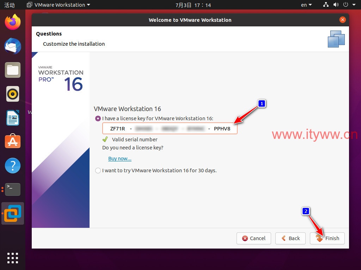361x270 pixels.
Task: Open Activities overview (活动)
Action: pos(10,5)
